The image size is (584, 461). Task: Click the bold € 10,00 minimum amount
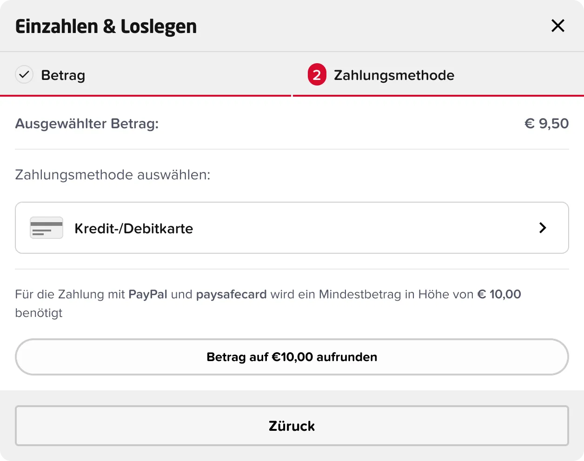[x=499, y=294]
